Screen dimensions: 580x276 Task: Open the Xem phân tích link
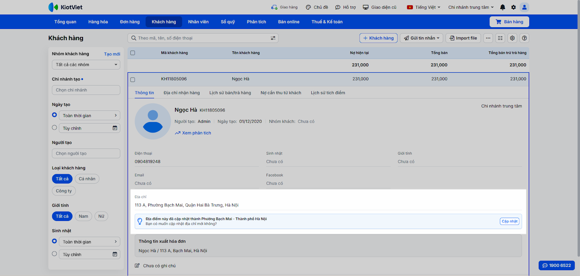tap(196, 133)
